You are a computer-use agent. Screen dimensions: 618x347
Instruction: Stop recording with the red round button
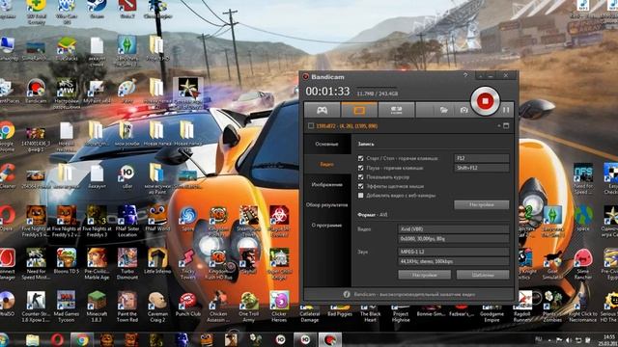485,101
